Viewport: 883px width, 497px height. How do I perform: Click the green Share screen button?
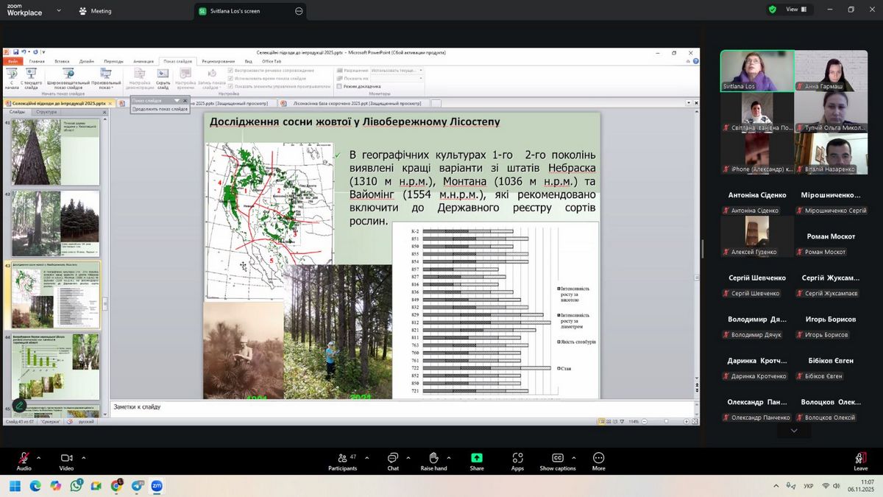click(x=477, y=461)
